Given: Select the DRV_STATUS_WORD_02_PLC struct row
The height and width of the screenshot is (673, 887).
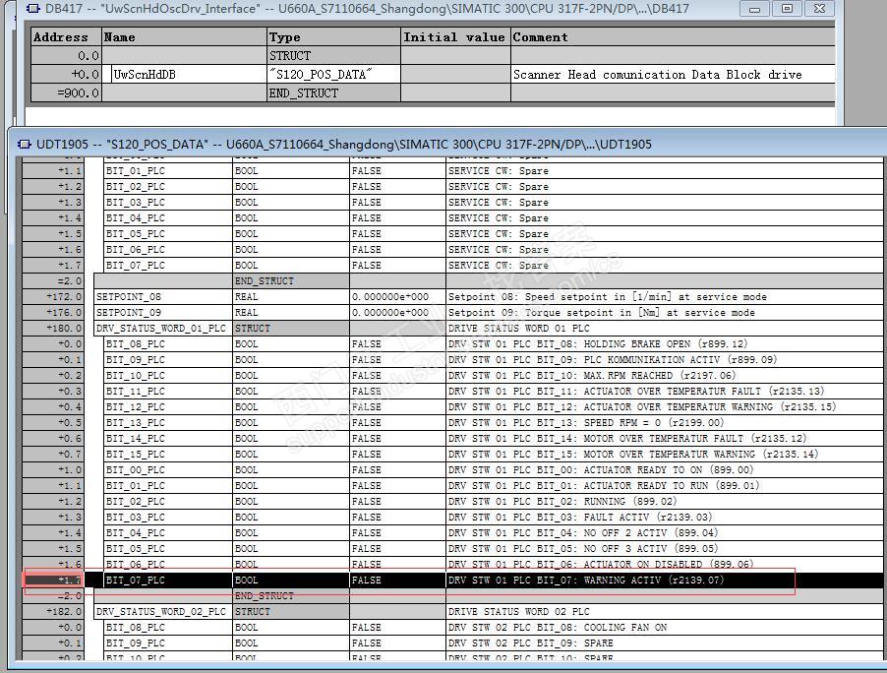Looking at the screenshot, I should click(x=452, y=612).
